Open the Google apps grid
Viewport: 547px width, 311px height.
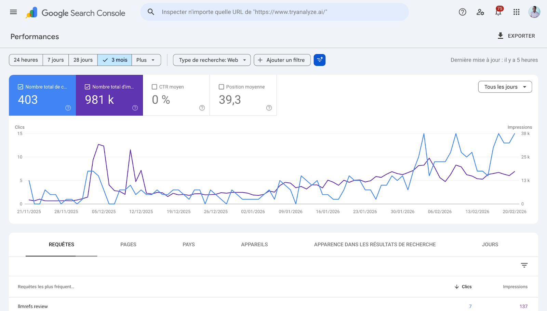click(x=516, y=12)
